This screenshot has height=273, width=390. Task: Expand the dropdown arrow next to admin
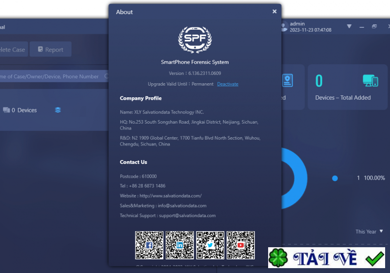pos(349,26)
